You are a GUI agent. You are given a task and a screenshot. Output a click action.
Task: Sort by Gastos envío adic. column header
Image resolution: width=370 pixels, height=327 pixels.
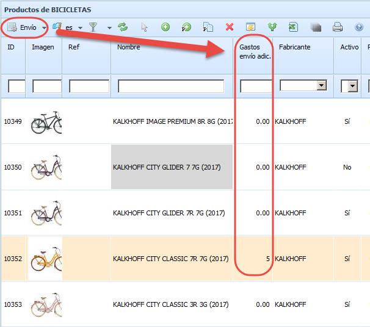point(255,52)
